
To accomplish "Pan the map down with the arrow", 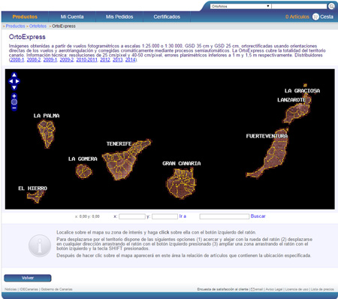I will pos(14,87).
